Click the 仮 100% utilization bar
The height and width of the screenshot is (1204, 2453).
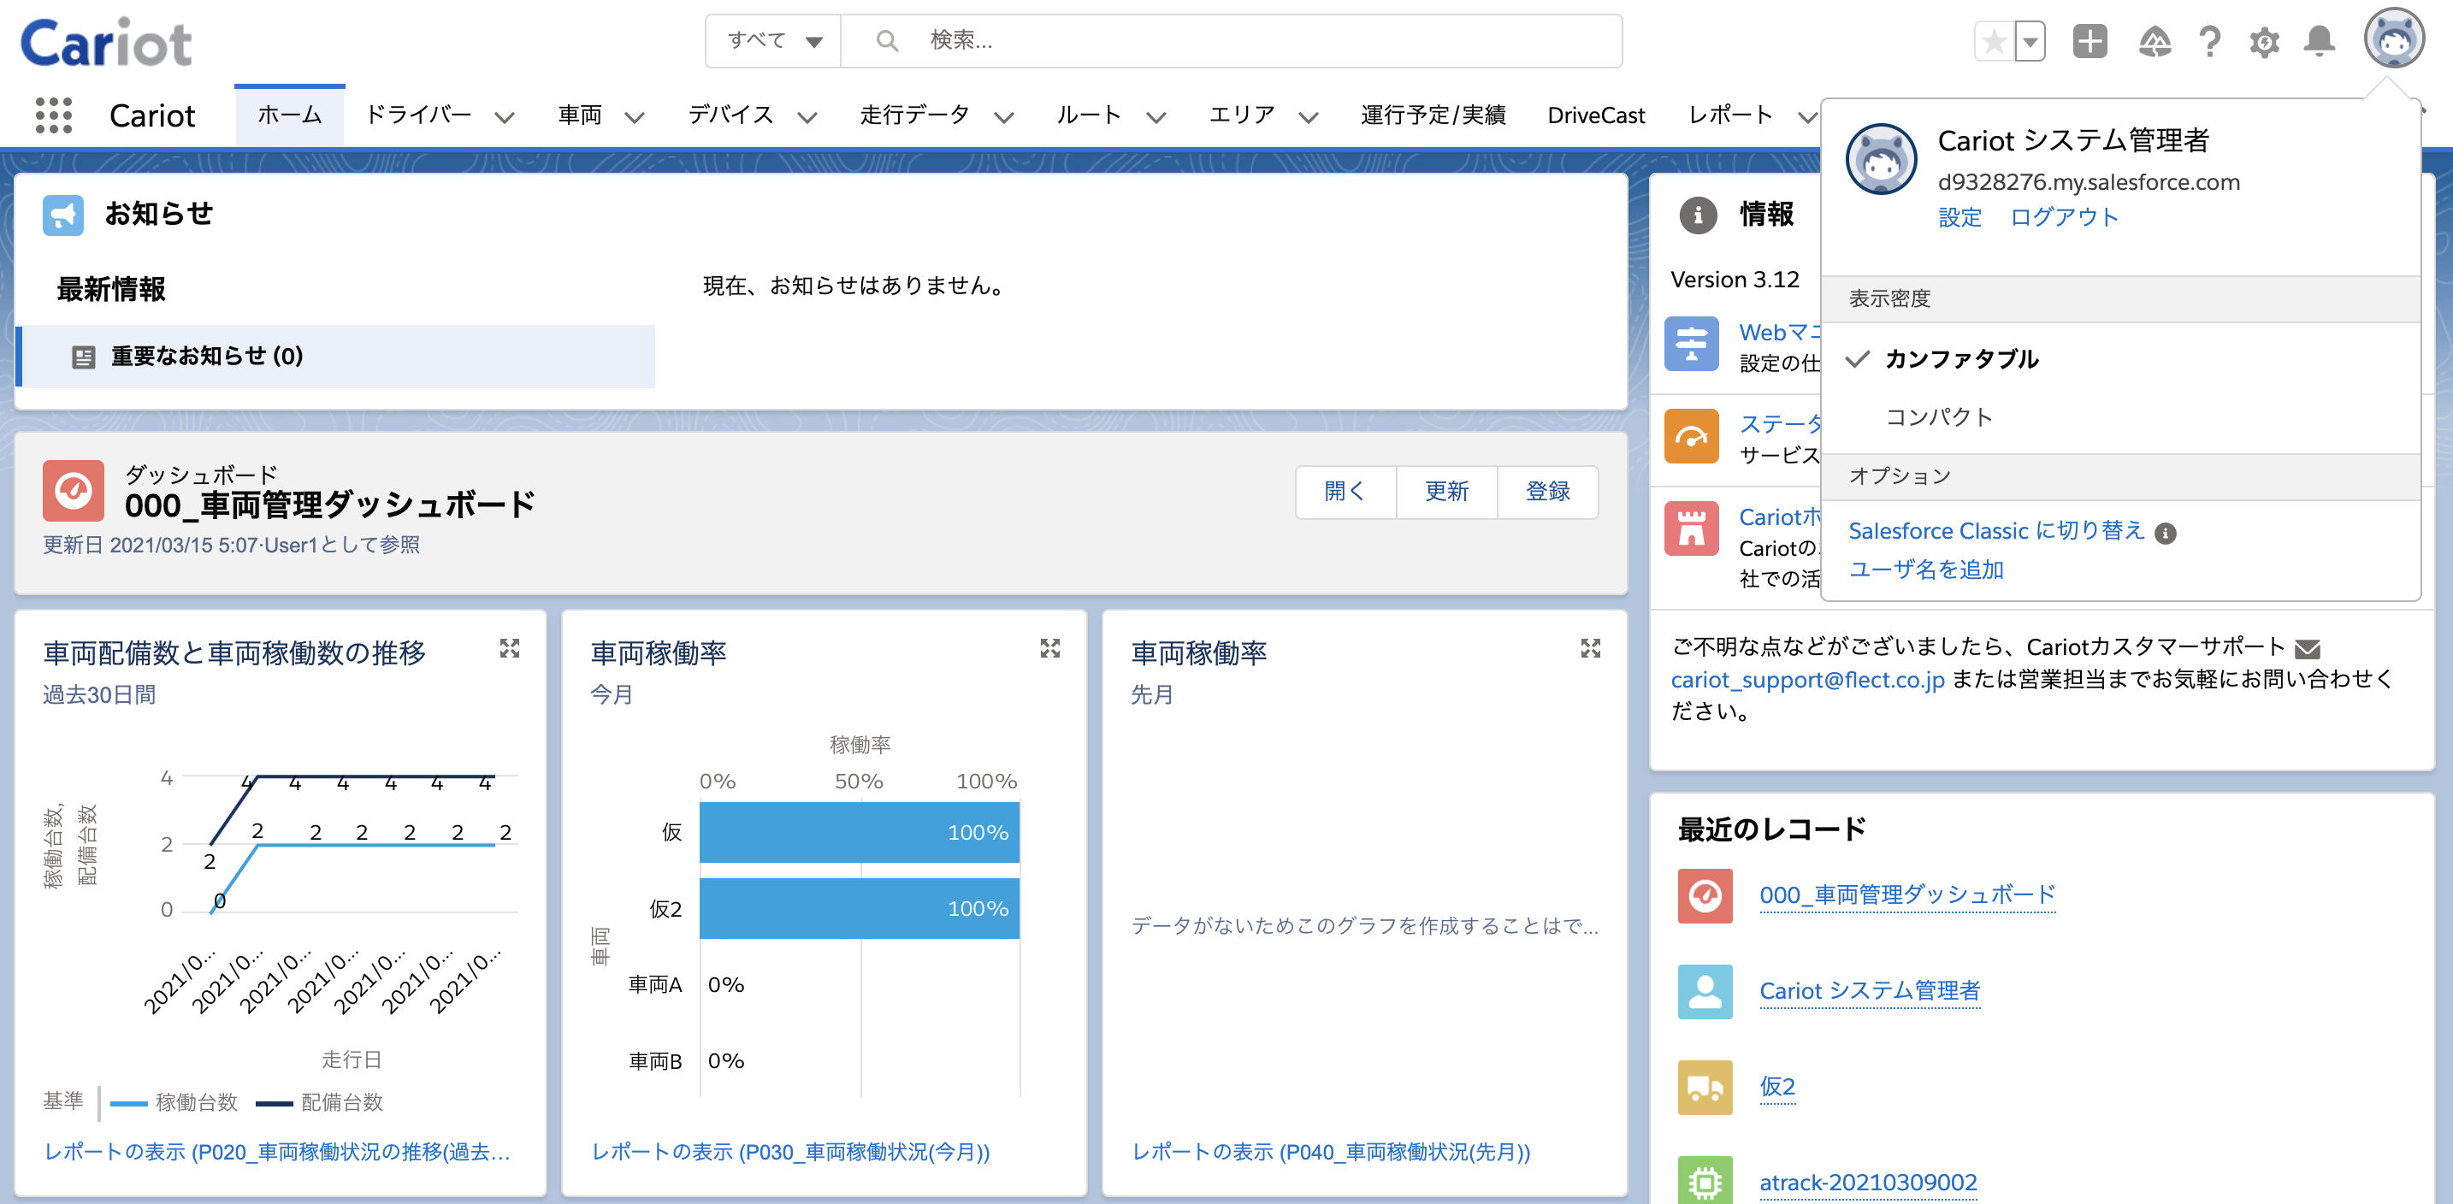coord(859,833)
